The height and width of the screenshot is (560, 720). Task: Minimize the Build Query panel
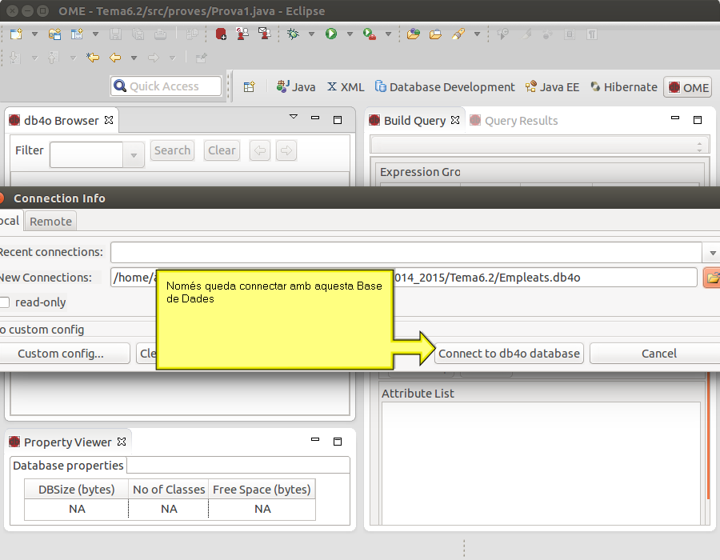(675, 118)
